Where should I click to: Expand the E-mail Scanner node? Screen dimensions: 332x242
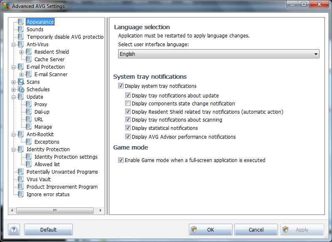pyautogui.click(x=21, y=75)
